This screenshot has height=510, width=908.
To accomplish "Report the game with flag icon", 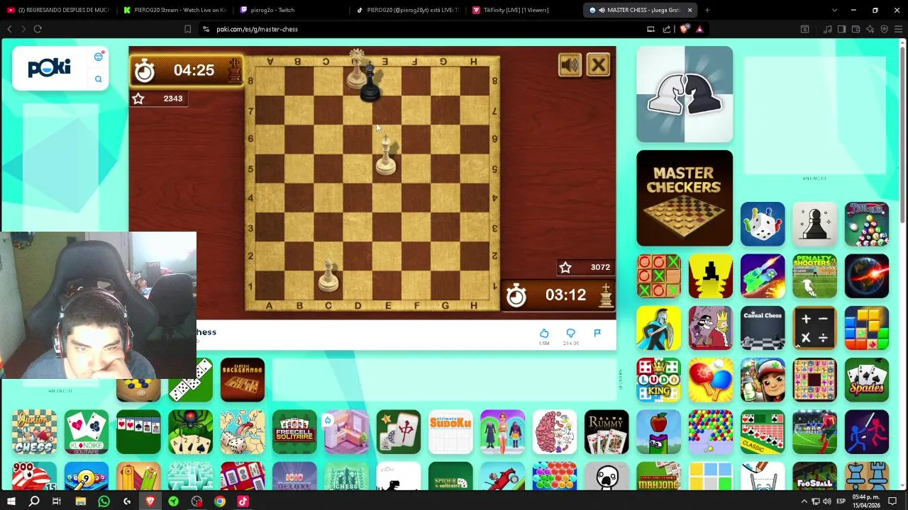I will (597, 334).
